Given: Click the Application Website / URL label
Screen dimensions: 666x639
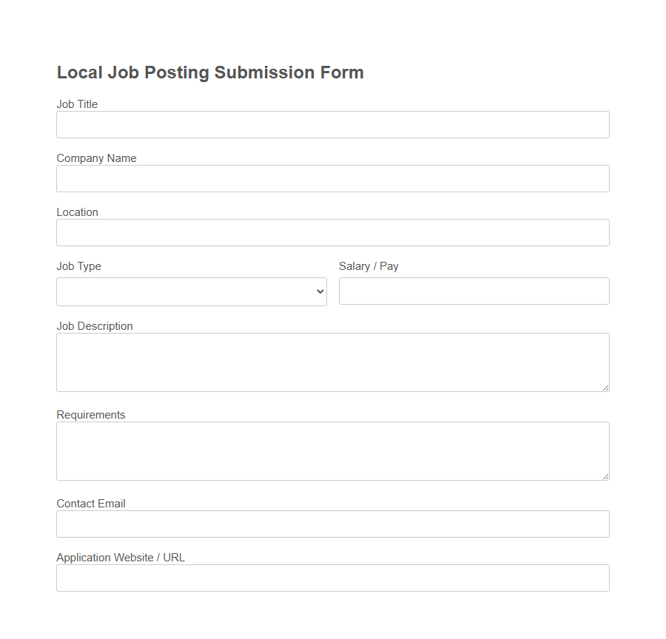Looking at the screenshot, I should pyautogui.click(x=121, y=558).
